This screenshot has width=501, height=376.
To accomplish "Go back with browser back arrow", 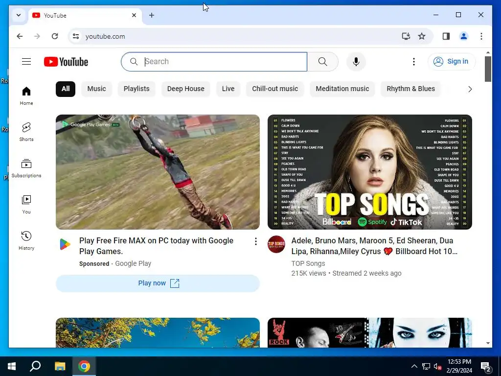I will [20, 36].
